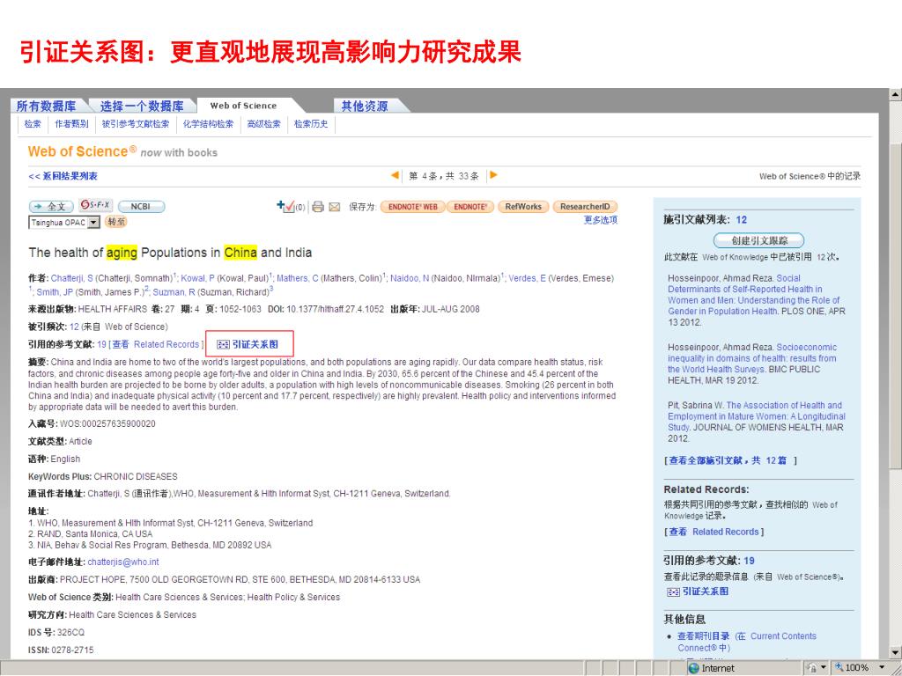Open times cited count 12 link

pos(74,327)
